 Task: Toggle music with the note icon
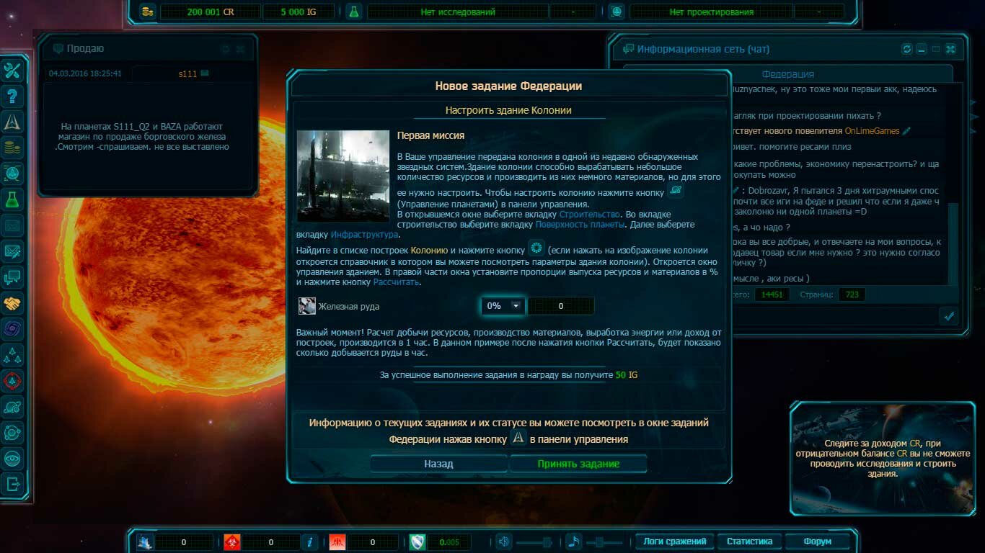click(x=573, y=541)
